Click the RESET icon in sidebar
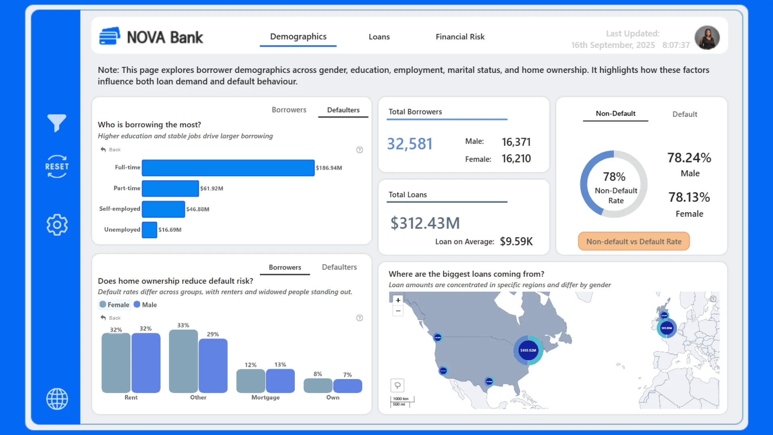This screenshot has height=435, width=773. tap(57, 166)
